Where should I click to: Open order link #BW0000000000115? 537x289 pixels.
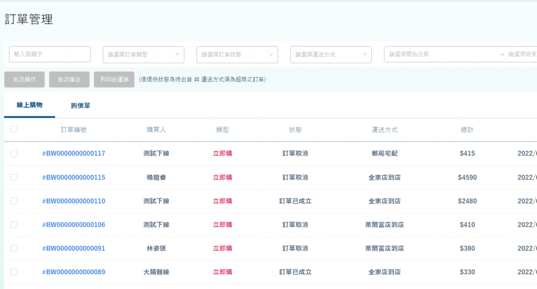click(73, 177)
